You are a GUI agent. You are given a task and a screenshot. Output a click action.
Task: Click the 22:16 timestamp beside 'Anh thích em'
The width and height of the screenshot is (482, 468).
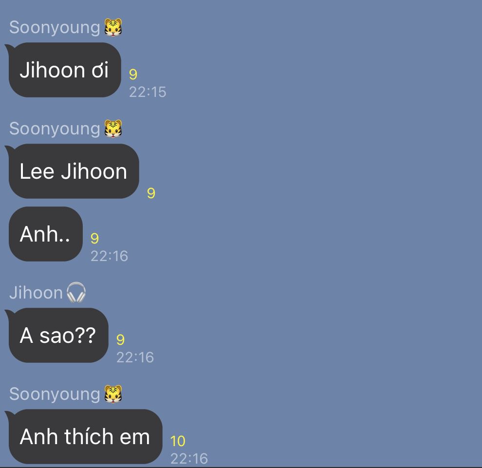(189, 458)
